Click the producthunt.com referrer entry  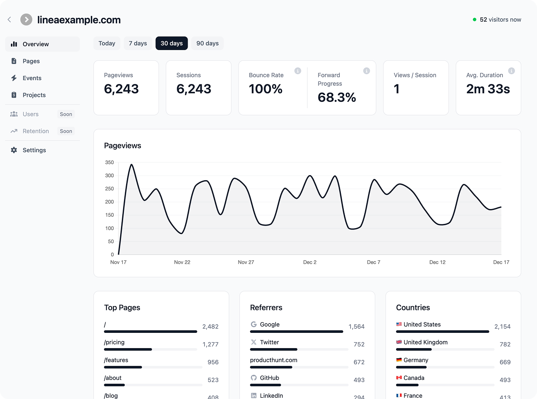[274, 360]
